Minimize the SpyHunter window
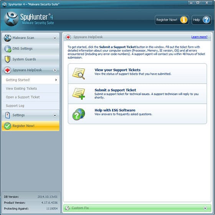 click(191, 3)
